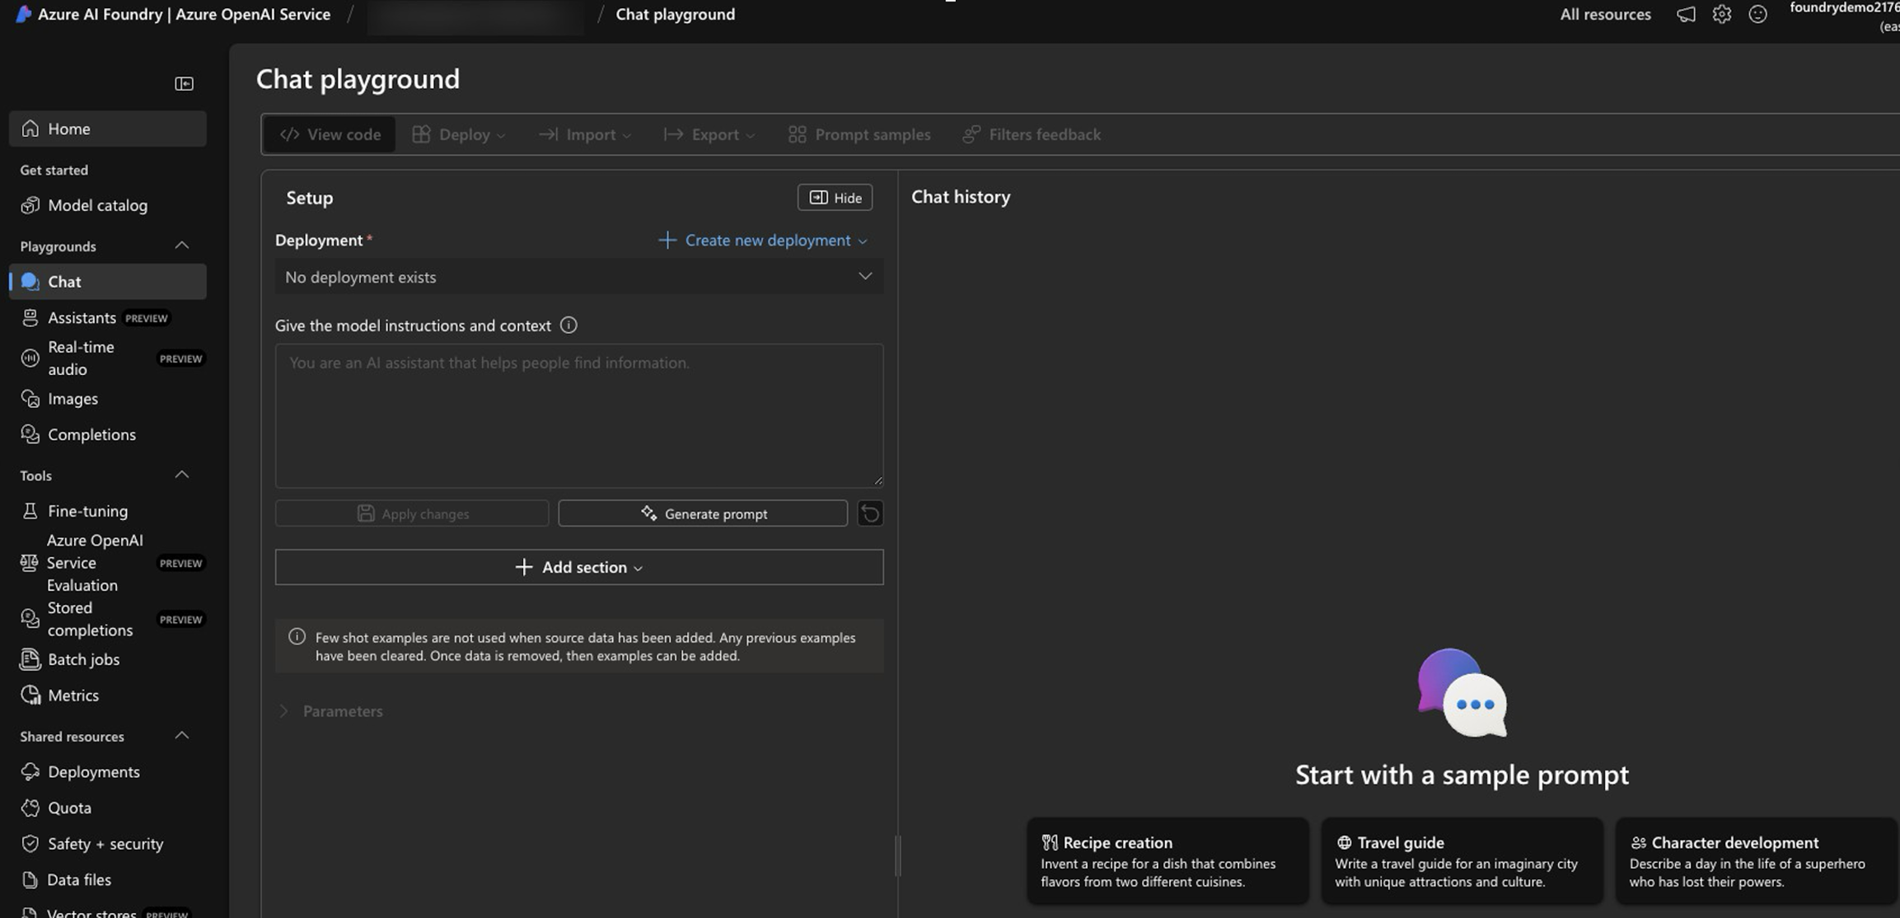
Task: Click the Chat bubble sidebar icon
Action: 30,282
